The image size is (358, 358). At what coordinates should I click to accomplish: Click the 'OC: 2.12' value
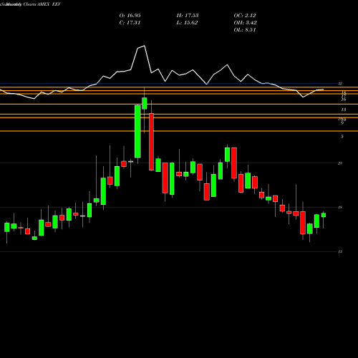pos(245,16)
